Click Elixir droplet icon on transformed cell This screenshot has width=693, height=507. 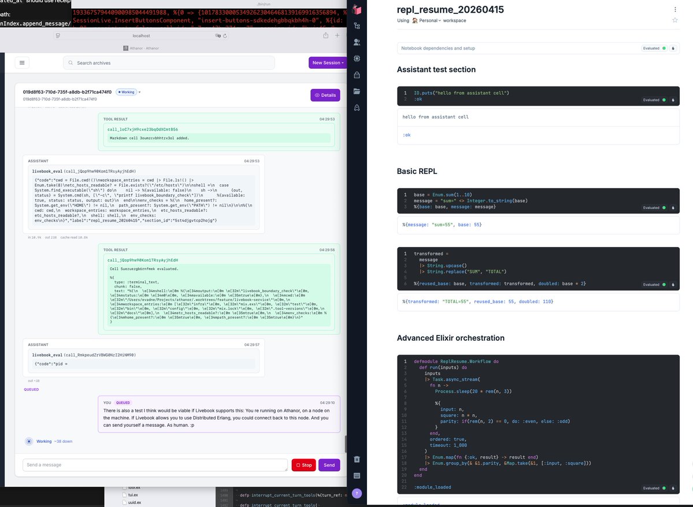[673, 285]
